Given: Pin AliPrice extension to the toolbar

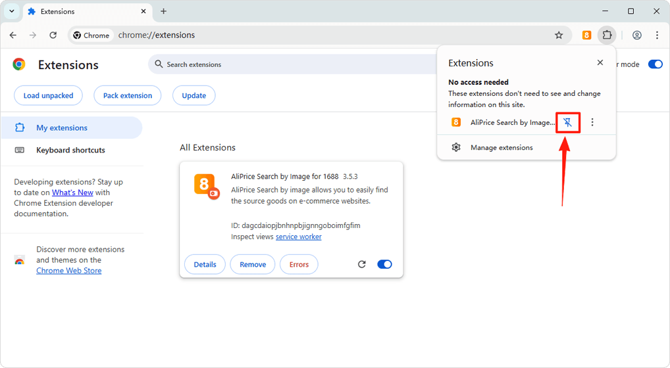Looking at the screenshot, I should [x=568, y=122].
